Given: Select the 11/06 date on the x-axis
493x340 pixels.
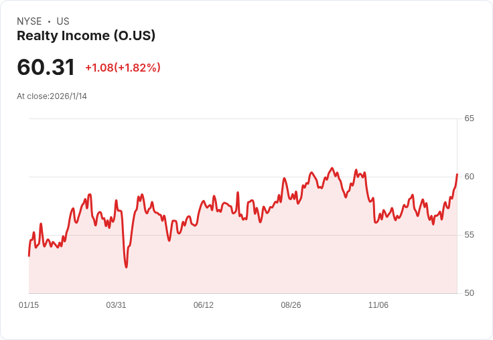Looking at the screenshot, I should click(378, 305).
